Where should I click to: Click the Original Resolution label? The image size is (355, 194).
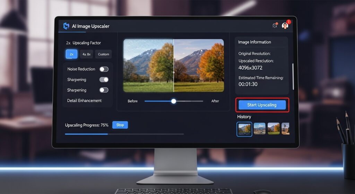[x=254, y=54]
